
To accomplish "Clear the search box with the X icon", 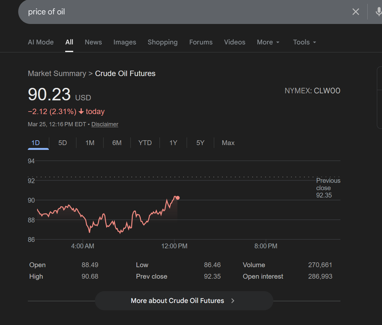I will coord(356,12).
